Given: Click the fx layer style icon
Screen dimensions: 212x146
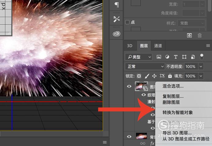Looking at the screenshot, I should (152, 144).
